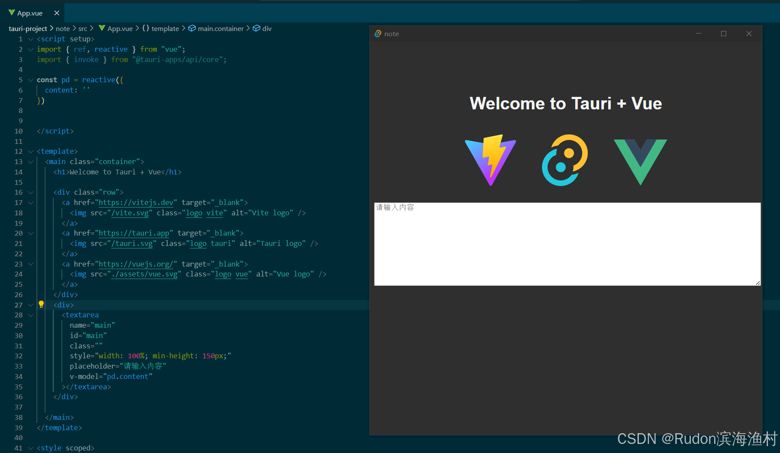This screenshot has height=453, width=780.
Task: Minimize the note window
Action: pos(699,34)
